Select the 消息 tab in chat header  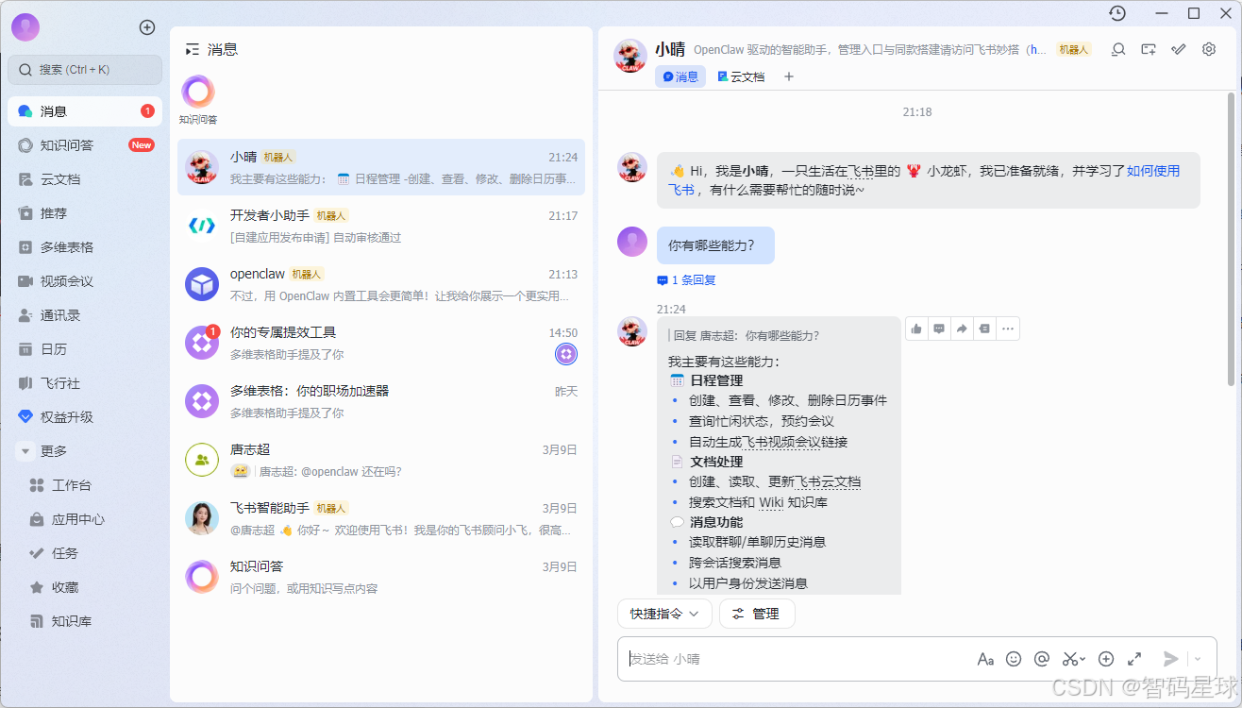point(680,76)
